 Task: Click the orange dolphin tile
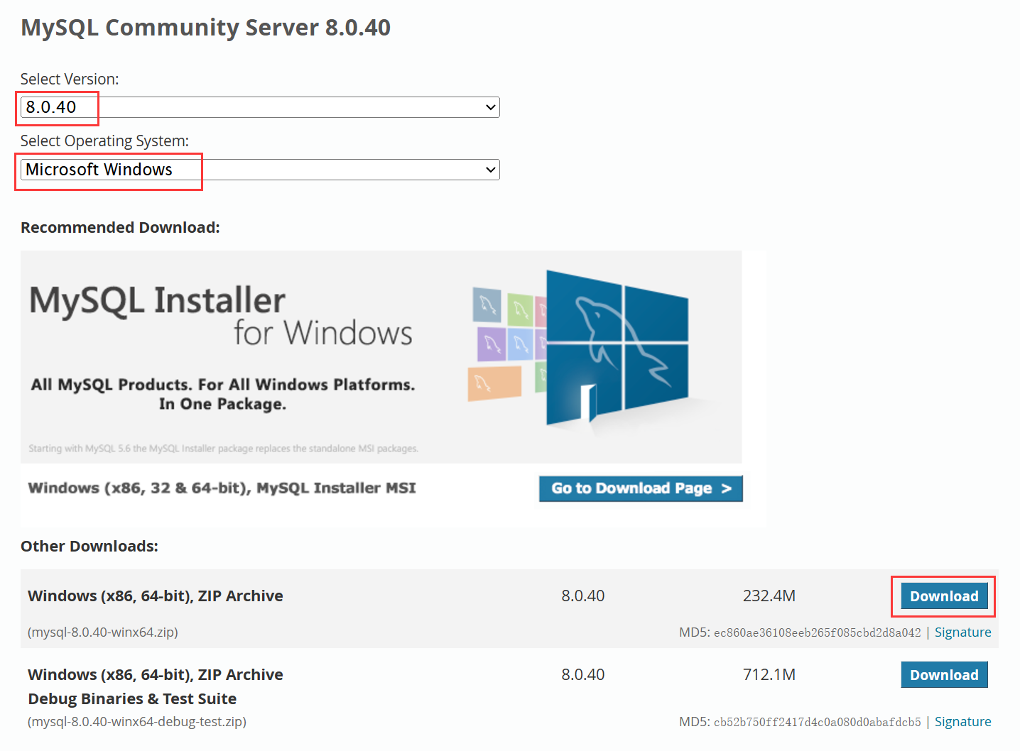494,383
